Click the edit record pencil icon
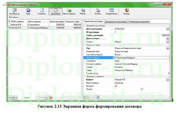The width and height of the screenshot is (176, 113). pos(98,97)
